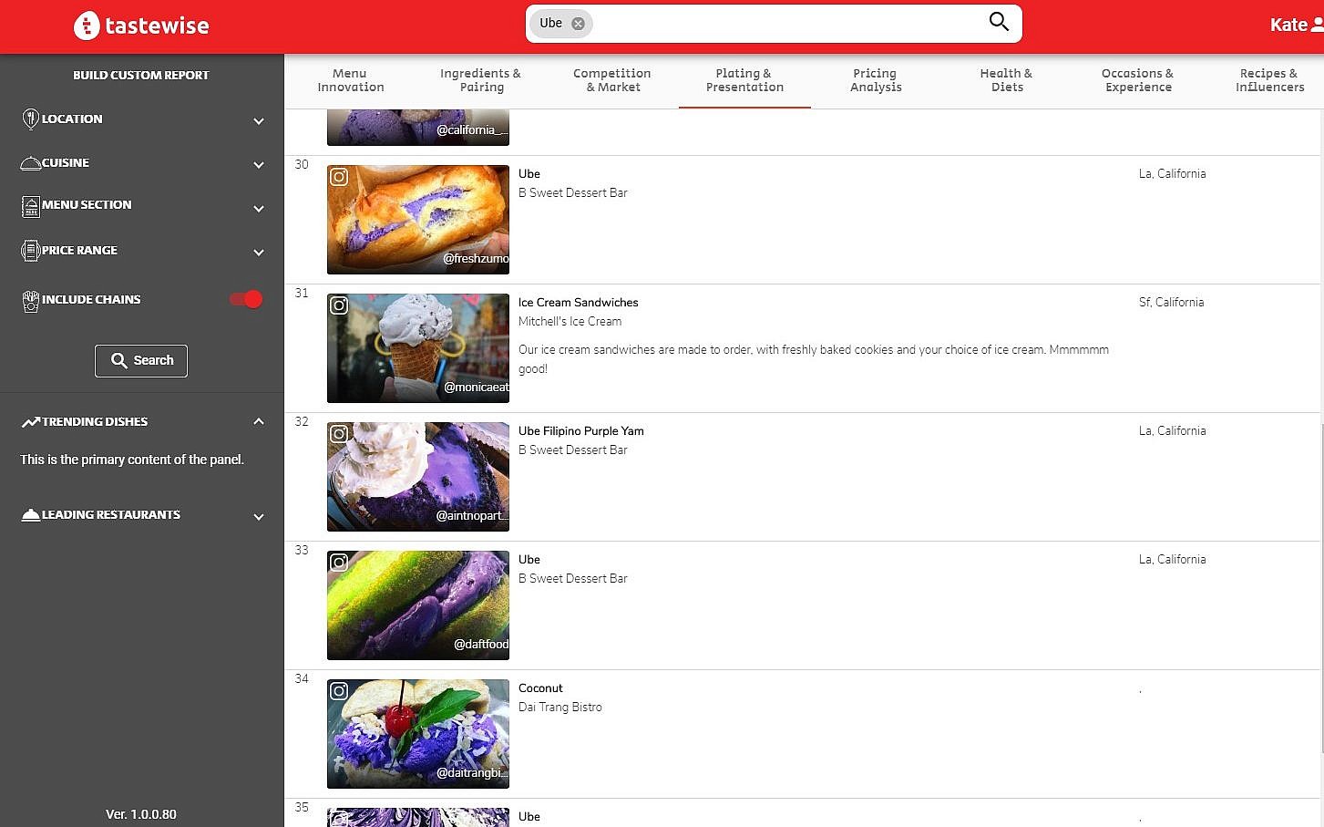Click the Menu Section icon
The image size is (1324, 827).
(x=30, y=206)
